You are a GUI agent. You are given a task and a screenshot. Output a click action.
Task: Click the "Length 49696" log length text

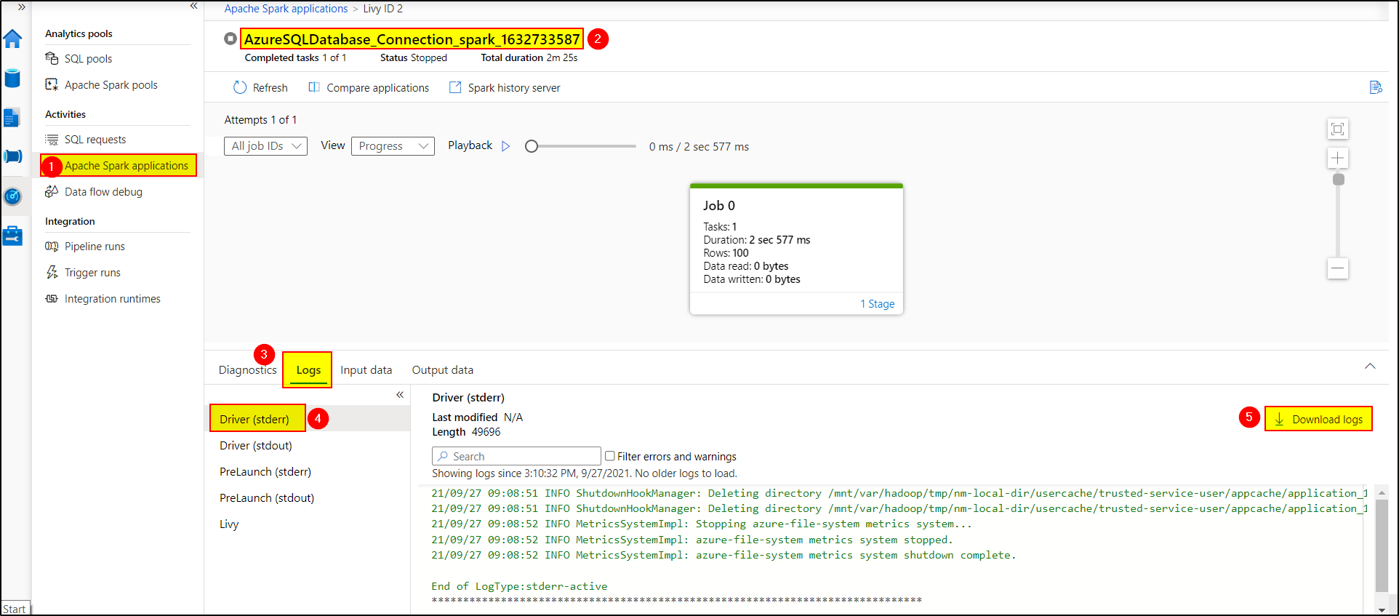click(x=466, y=431)
